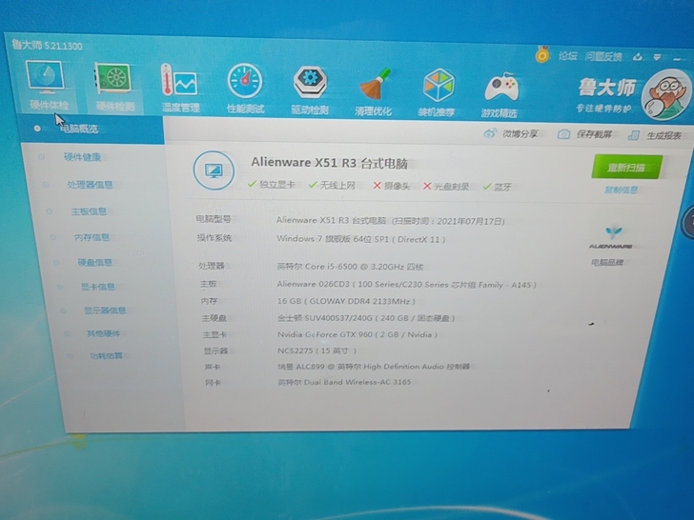Open 问题反馈 feedback link
The width and height of the screenshot is (694, 520).
pos(603,56)
